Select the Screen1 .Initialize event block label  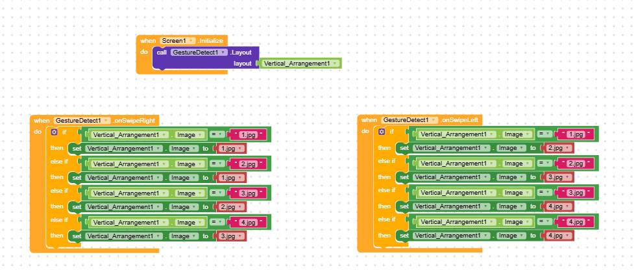pos(210,41)
